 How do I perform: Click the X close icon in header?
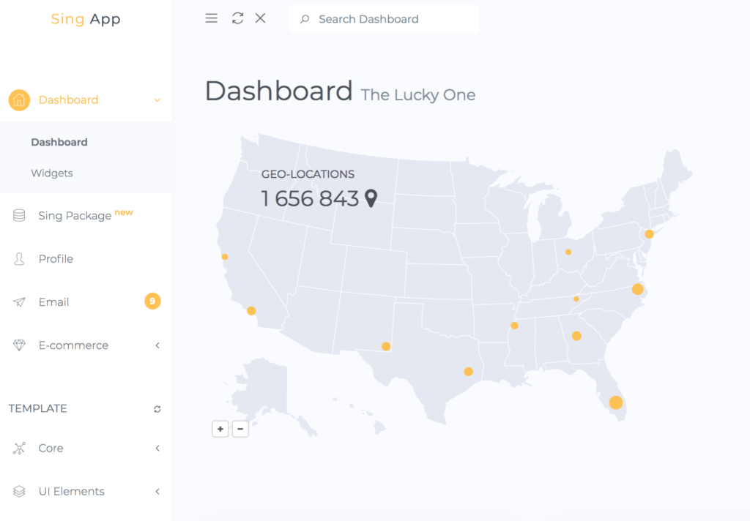(260, 18)
